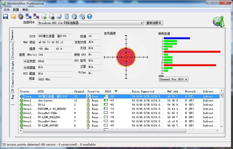Click the 重新加载卡 button

(154, 23)
